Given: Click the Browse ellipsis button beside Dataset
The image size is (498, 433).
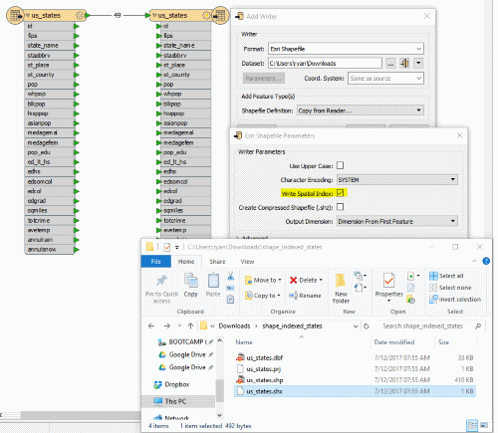Looking at the screenshot, I should (x=390, y=63).
